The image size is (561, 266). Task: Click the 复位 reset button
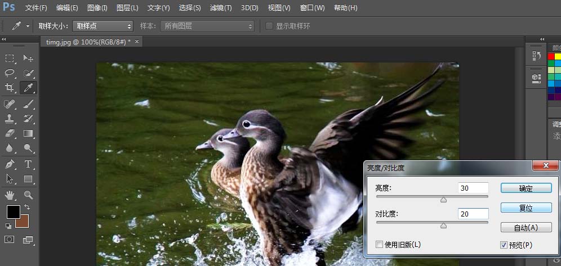point(526,208)
